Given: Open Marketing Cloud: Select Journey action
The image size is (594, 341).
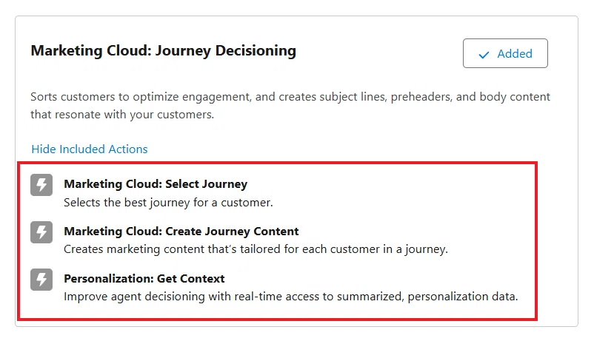Looking at the screenshot, I should click(156, 184).
